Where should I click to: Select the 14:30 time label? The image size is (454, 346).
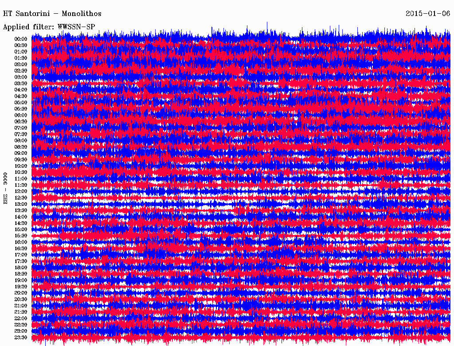click(21, 223)
